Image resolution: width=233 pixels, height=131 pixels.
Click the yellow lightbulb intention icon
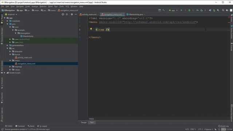[x=91, y=29]
